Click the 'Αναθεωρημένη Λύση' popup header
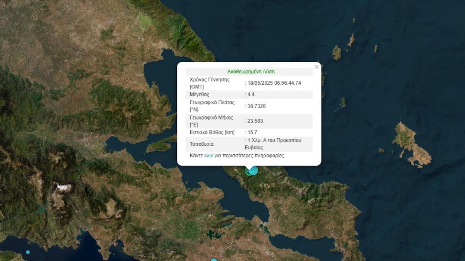Image resolution: width=465 pixels, height=261 pixels. [x=251, y=72]
